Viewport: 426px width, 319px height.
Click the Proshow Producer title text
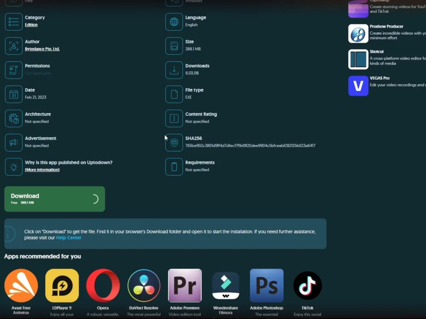(x=386, y=26)
